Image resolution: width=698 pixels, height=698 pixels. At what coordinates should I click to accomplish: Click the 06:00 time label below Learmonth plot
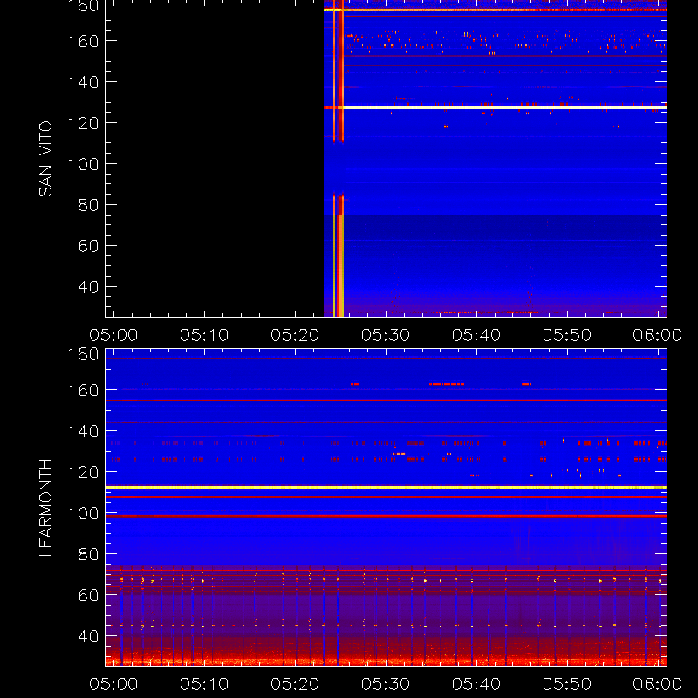(x=658, y=684)
